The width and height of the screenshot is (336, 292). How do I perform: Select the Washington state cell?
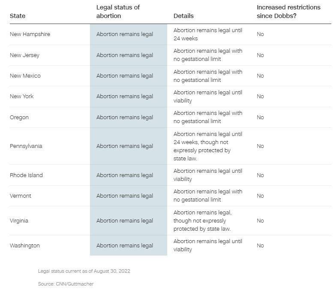25,246
